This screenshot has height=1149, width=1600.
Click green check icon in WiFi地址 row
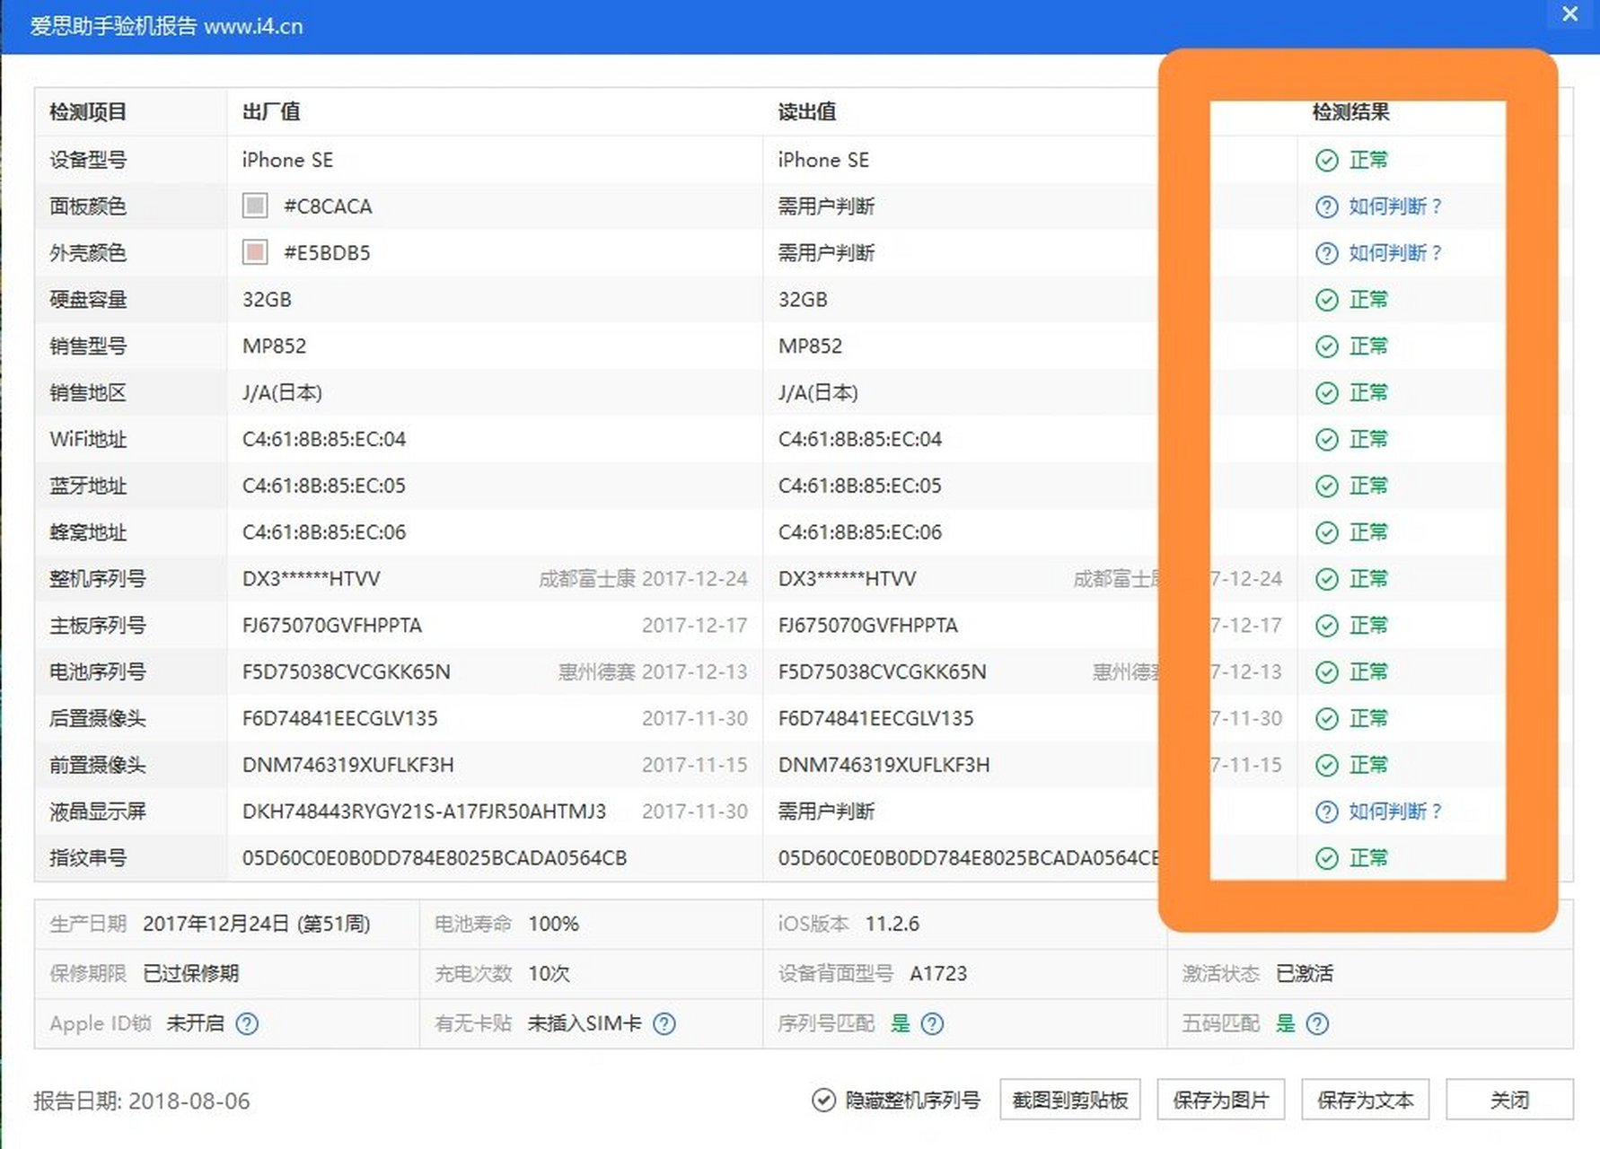1326,440
